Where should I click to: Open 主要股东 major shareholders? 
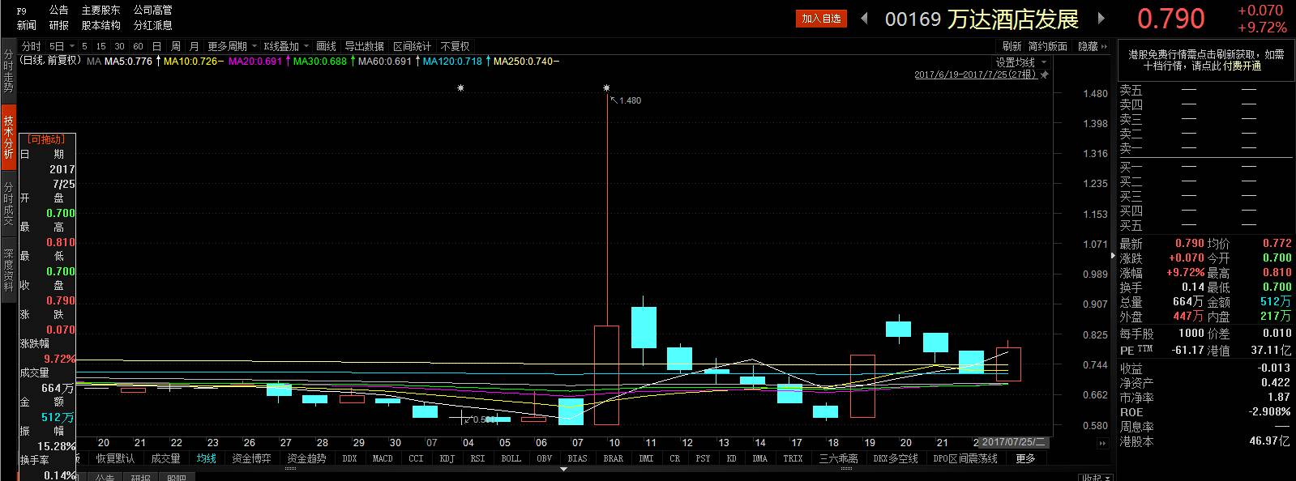pos(101,11)
